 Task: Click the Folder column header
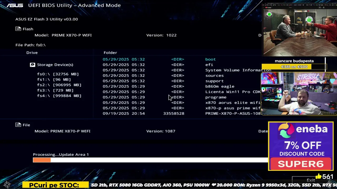[110, 52]
